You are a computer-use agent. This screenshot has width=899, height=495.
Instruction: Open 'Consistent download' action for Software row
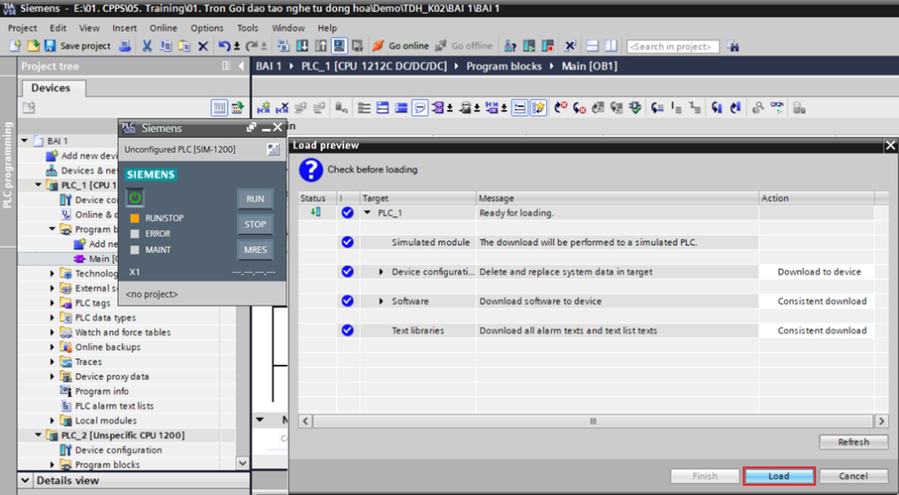tap(822, 301)
